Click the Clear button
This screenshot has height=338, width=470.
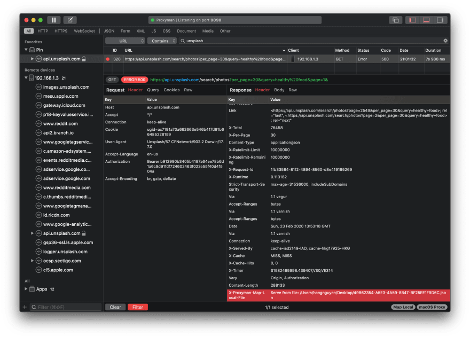pyautogui.click(x=115, y=307)
